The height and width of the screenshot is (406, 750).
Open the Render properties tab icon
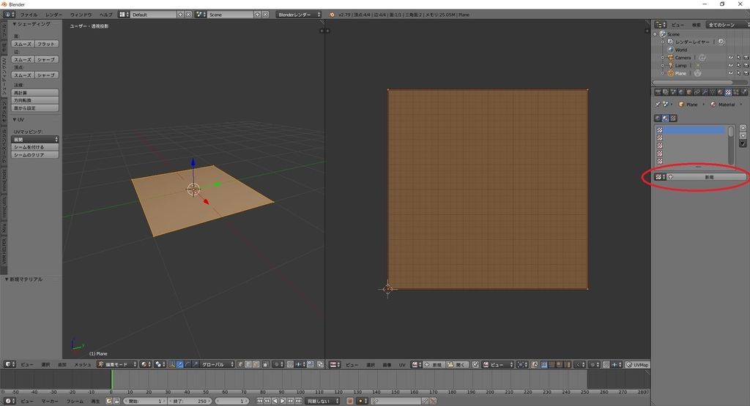point(658,92)
